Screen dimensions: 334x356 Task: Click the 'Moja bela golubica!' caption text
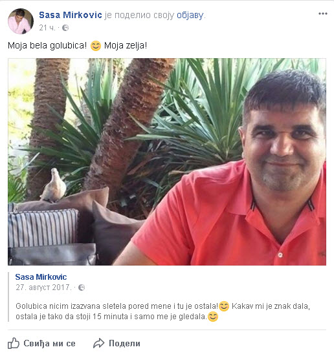pos(47,46)
